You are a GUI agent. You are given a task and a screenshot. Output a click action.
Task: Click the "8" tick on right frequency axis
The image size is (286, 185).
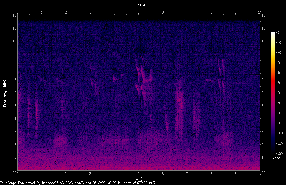[263, 67]
